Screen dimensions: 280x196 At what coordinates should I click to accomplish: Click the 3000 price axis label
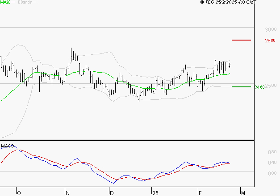[271, 29]
